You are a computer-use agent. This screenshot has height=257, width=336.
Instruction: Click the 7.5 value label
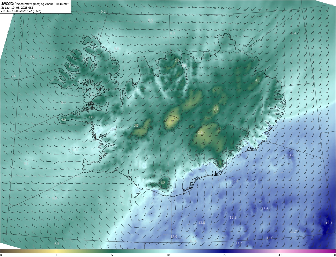[x=32, y=57]
